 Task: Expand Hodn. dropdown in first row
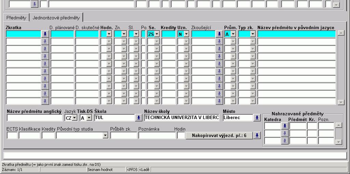pyautogui.click(x=109, y=34)
